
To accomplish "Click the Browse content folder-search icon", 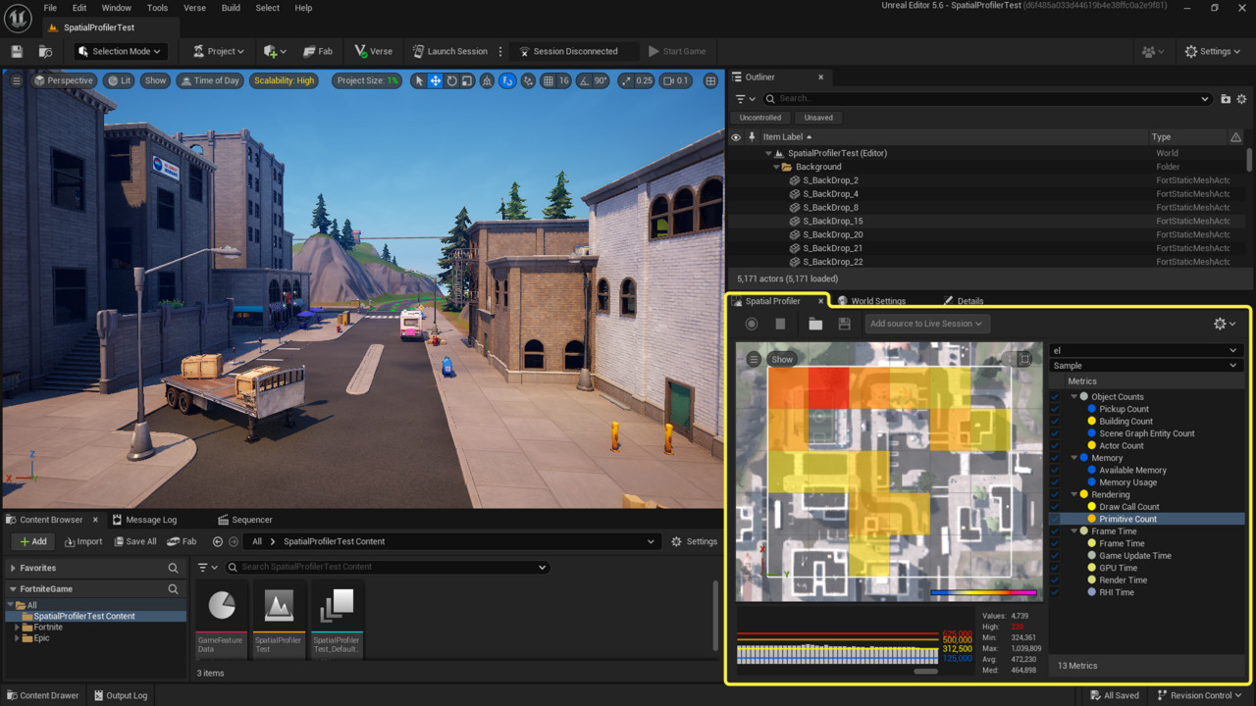I will [45, 51].
